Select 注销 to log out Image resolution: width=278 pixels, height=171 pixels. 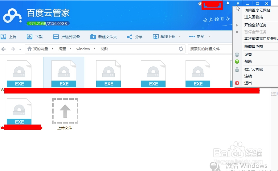point(248,76)
